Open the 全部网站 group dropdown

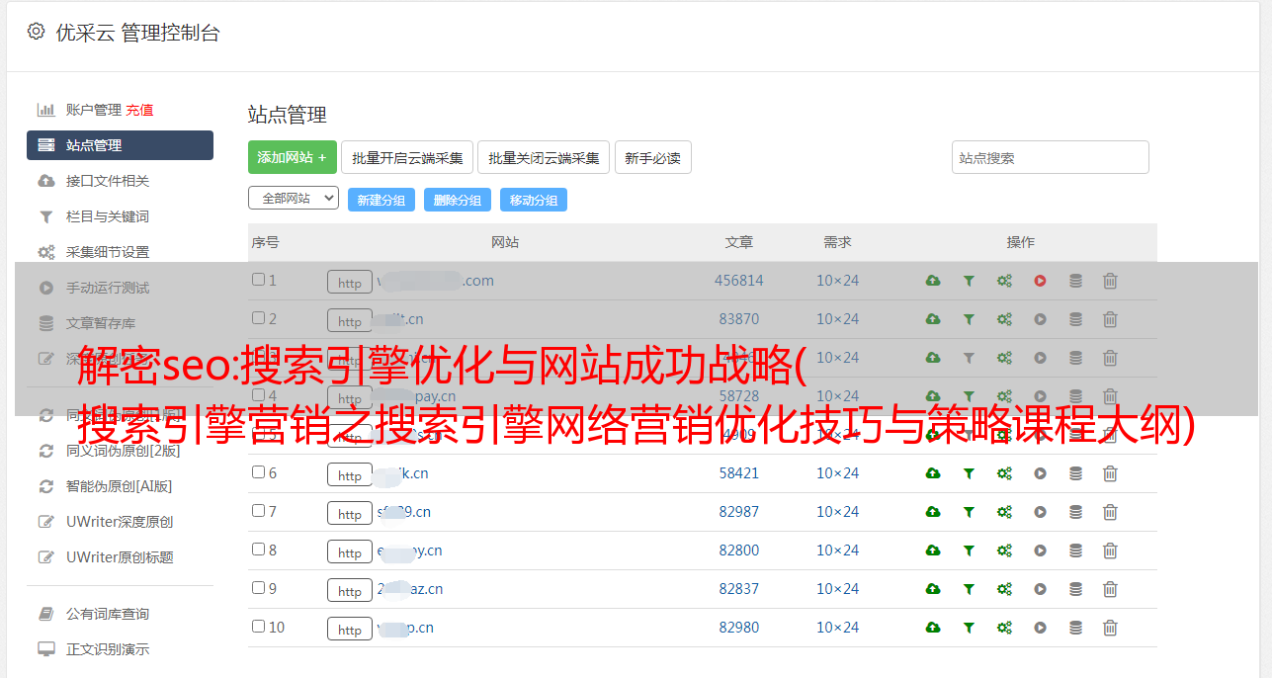[294, 199]
